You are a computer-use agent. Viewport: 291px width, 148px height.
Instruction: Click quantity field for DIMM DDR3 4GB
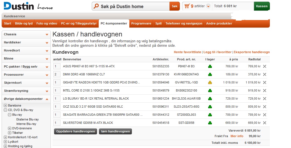tap(57, 75)
